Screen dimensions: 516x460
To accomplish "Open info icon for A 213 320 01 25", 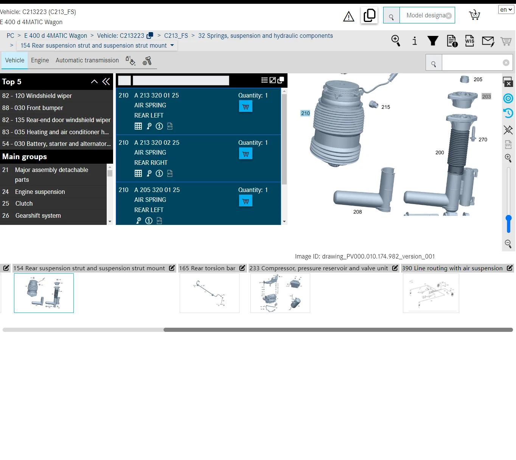I will pyautogui.click(x=159, y=126).
